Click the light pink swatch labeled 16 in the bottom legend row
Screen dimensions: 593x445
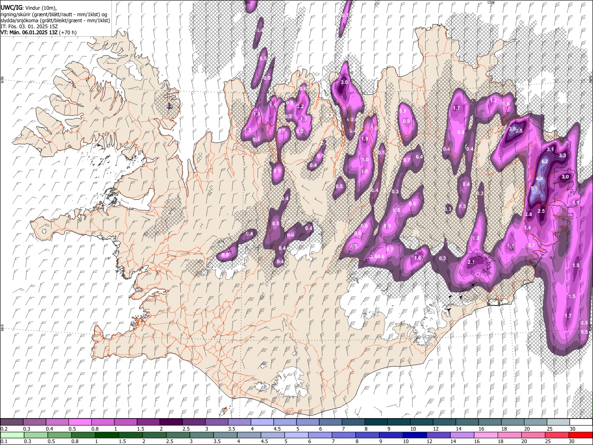pos(486,435)
